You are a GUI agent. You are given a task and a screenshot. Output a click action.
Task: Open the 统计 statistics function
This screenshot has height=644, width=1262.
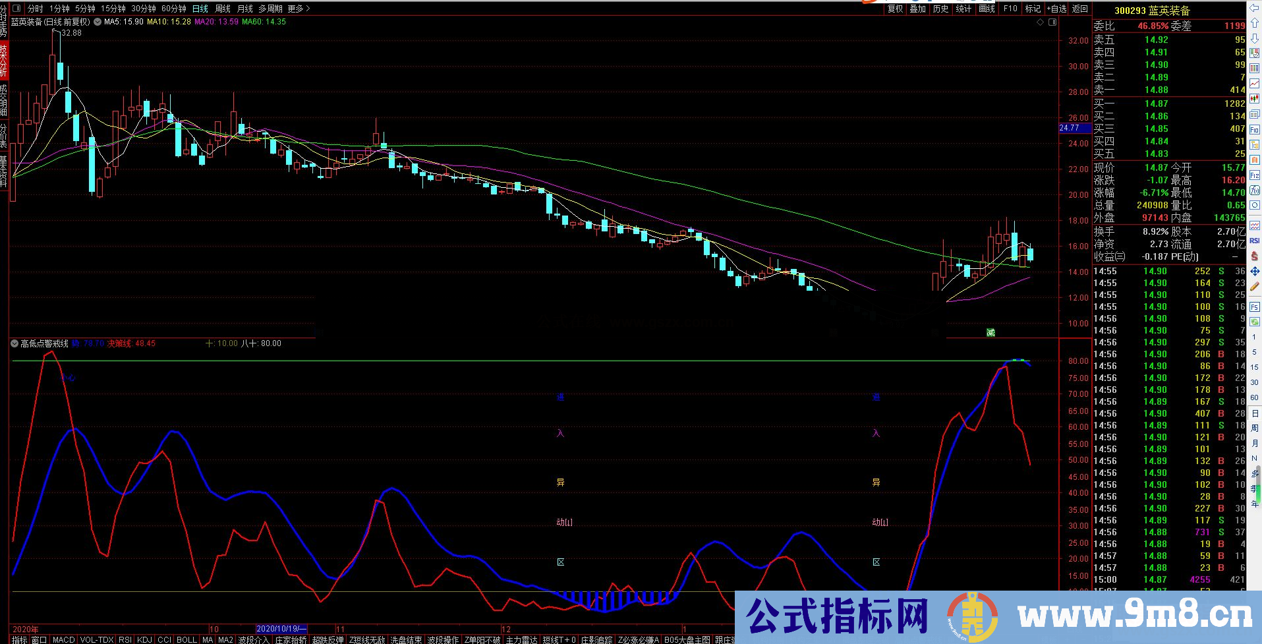(x=963, y=9)
